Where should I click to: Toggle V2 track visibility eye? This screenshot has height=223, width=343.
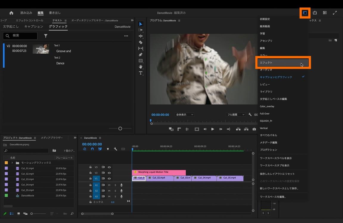coord(109,173)
